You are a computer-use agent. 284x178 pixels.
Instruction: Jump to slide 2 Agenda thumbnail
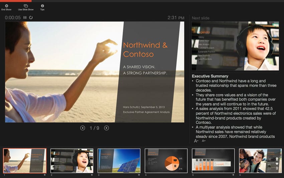[x=72, y=161]
